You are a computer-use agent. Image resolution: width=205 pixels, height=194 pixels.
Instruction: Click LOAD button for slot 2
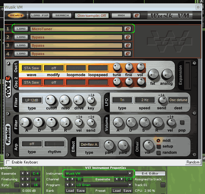[21, 37]
